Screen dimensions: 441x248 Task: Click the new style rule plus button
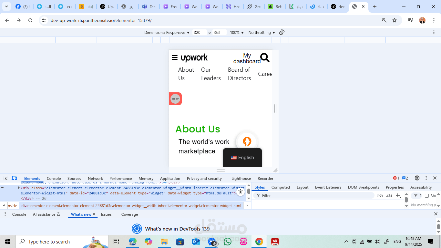[398, 195]
